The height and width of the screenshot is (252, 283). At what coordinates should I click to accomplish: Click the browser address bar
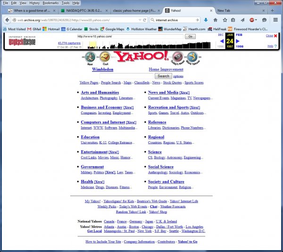point(78,20)
